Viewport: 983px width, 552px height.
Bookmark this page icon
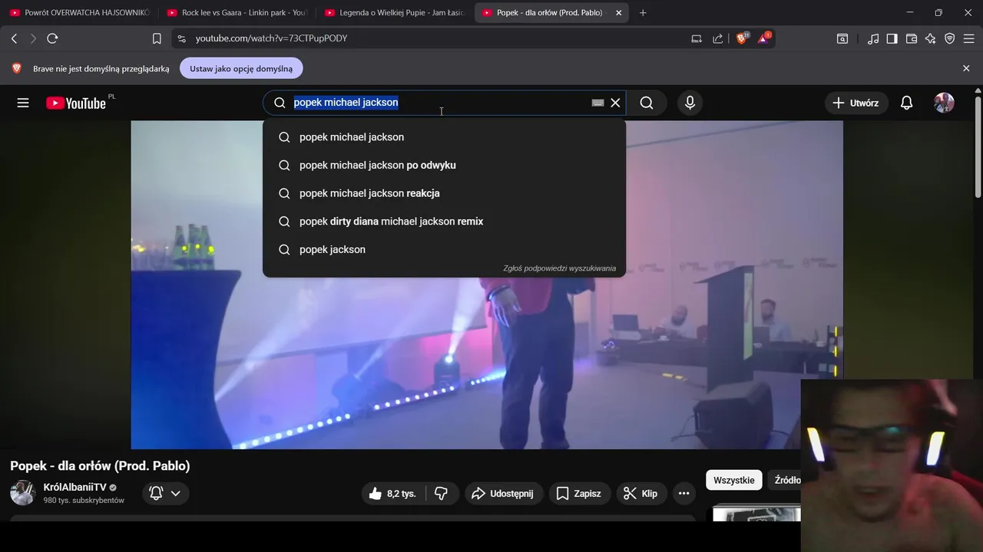pyautogui.click(x=157, y=38)
